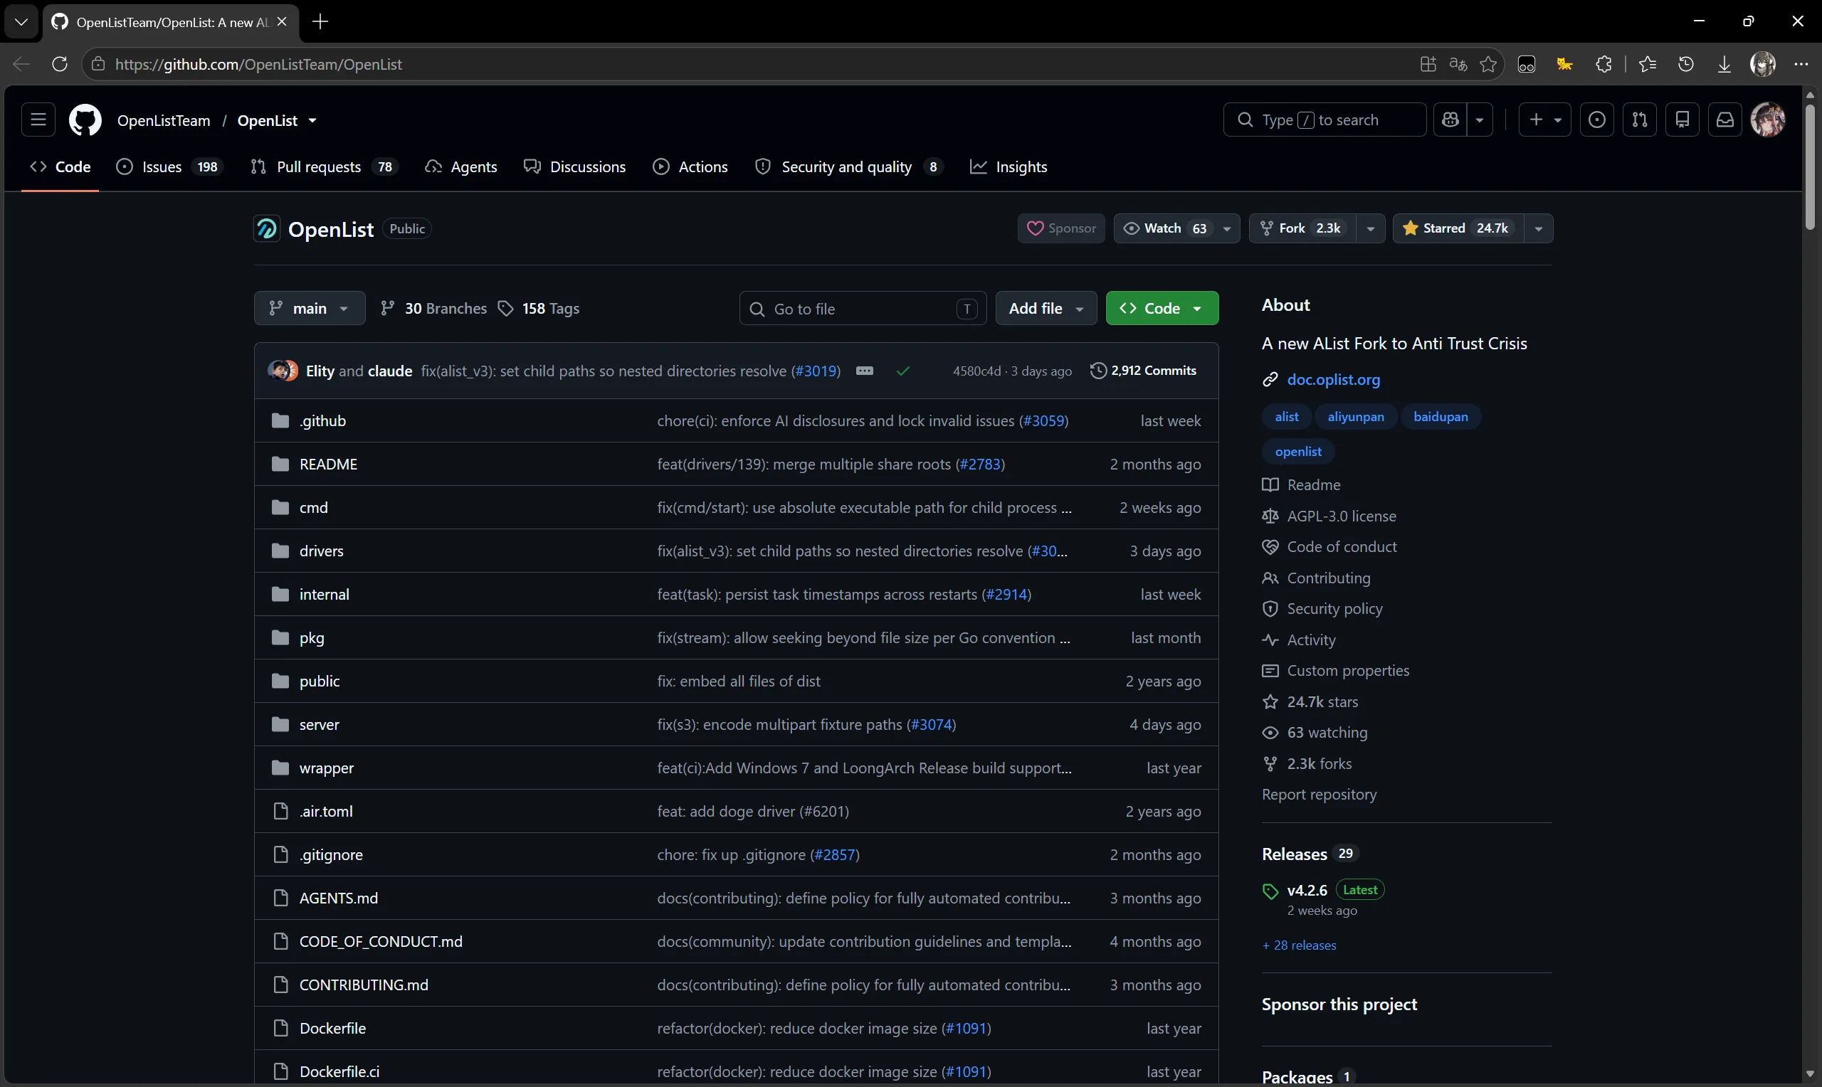Click the page vertical scrollbar thumb
This screenshot has width=1822, height=1087.
tap(1810, 169)
